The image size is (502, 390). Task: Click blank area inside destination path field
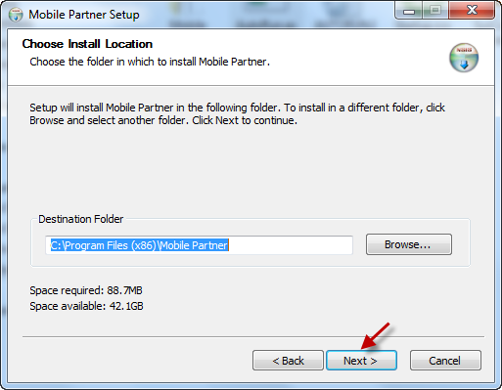tap(291, 245)
